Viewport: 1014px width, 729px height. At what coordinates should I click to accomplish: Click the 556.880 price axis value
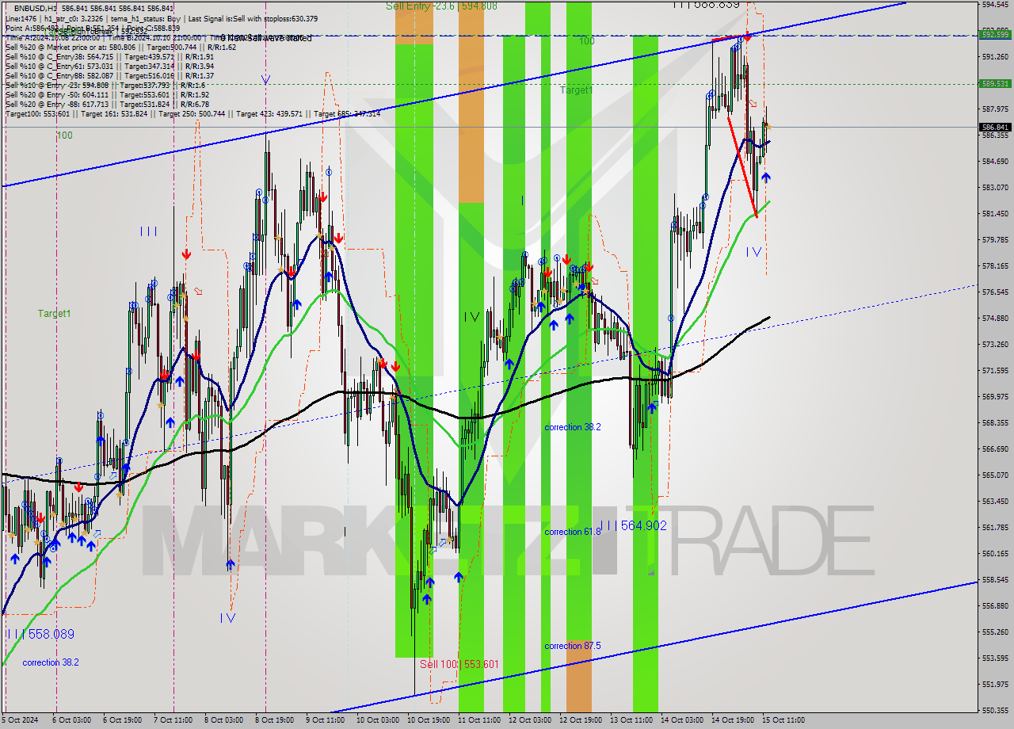(995, 606)
